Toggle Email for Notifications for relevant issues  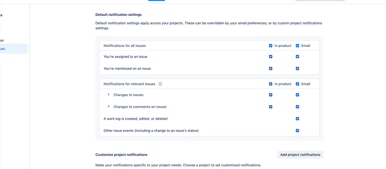[x=297, y=84]
